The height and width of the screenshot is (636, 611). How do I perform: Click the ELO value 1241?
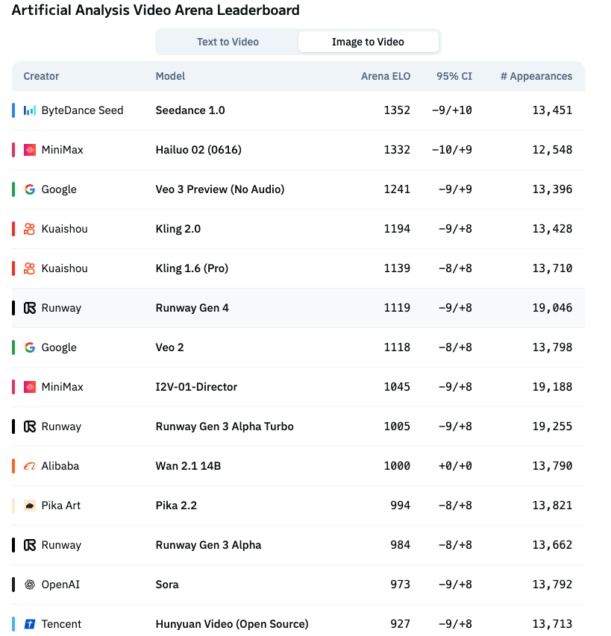tap(397, 189)
